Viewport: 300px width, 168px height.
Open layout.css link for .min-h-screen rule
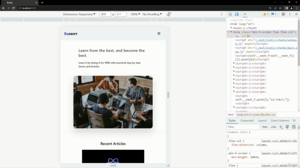point(279,153)
